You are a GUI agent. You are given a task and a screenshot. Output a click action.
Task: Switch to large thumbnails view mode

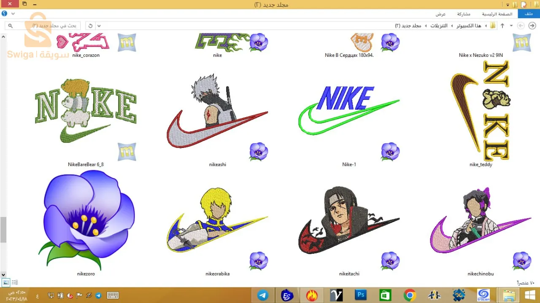point(6,282)
